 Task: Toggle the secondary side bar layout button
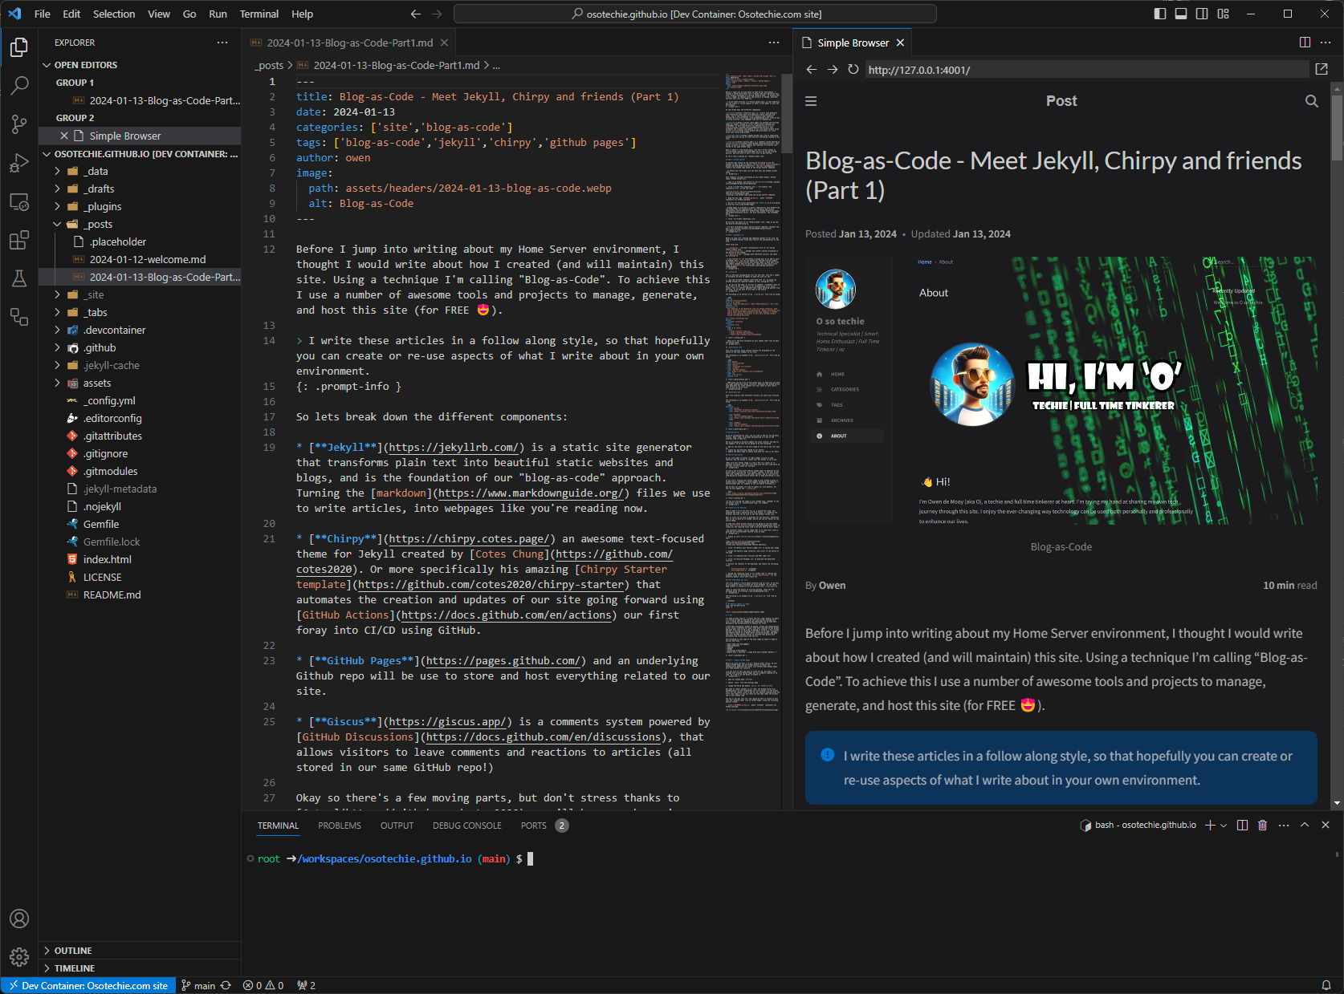1202,14
